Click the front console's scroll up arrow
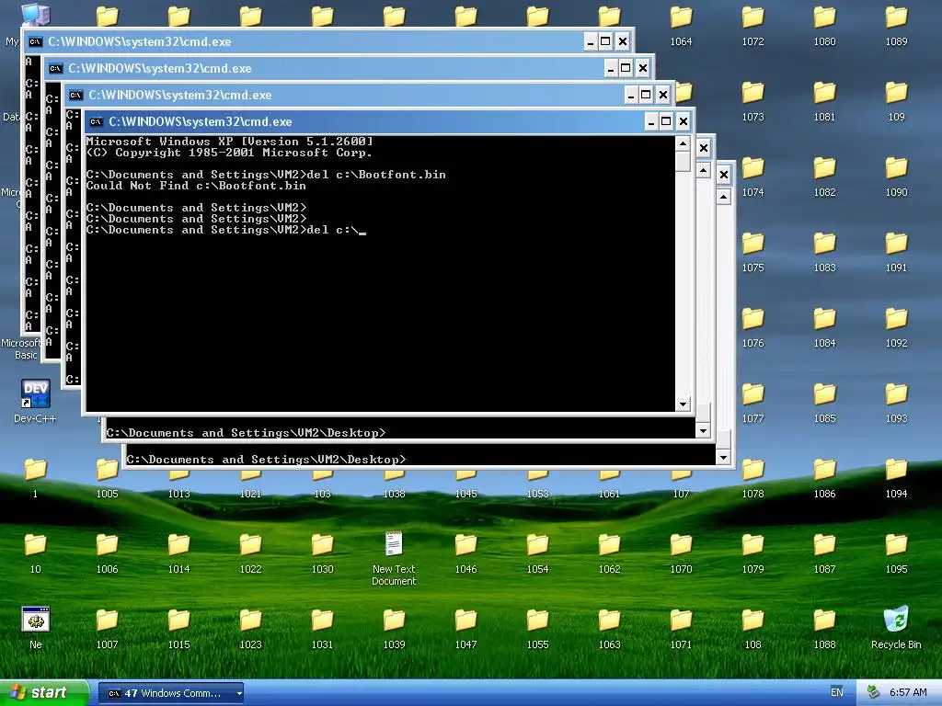 (x=683, y=143)
